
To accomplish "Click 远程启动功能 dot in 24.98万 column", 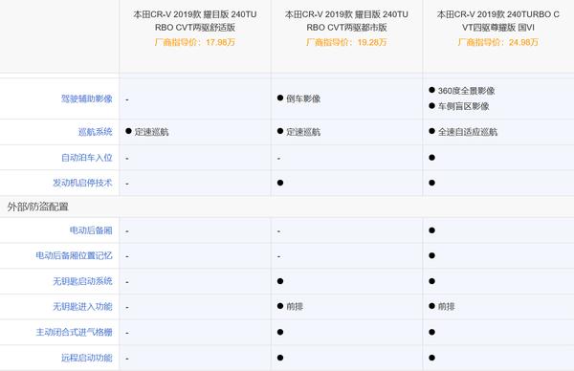I will [432, 358].
